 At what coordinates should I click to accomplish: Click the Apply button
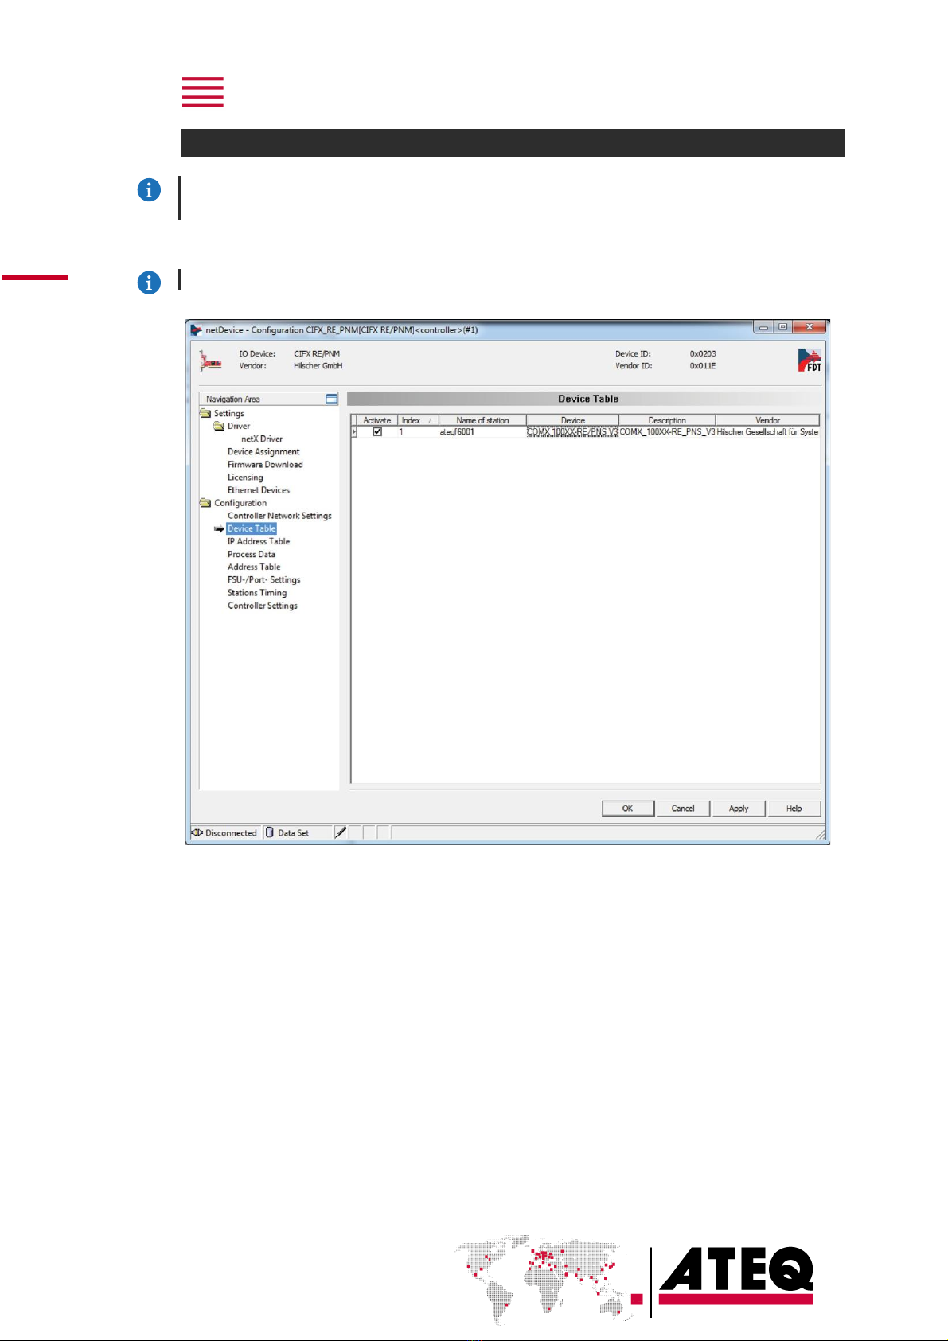739,808
